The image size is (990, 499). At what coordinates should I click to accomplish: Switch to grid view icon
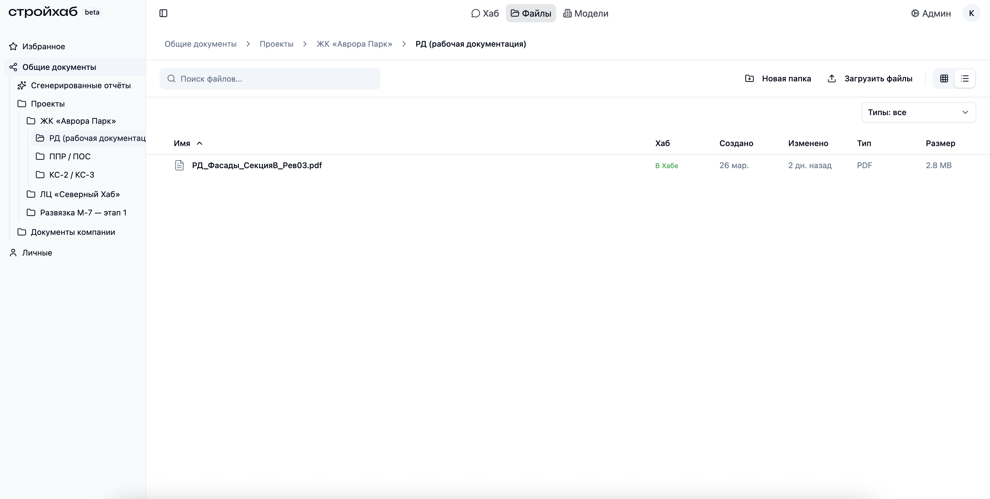coord(944,79)
